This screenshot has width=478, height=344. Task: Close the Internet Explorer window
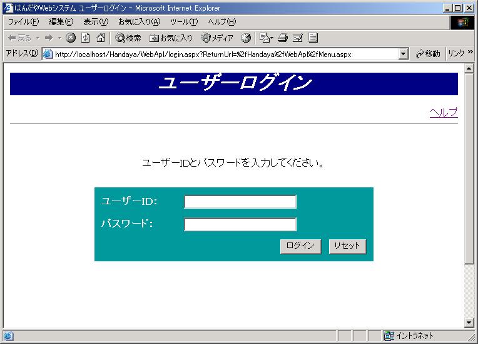coord(469,8)
